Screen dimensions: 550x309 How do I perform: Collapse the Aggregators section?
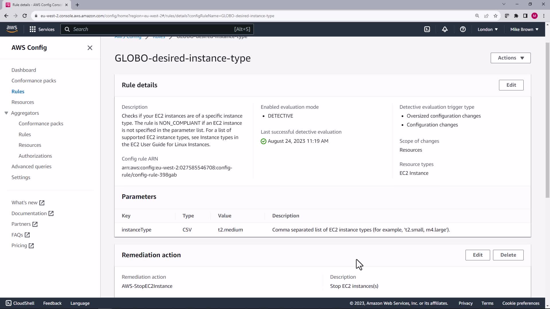point(6,113)
